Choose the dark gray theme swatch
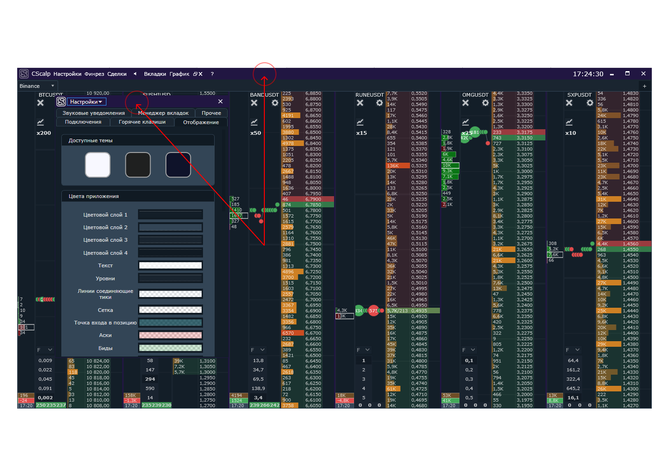 [x=138, y=165]
